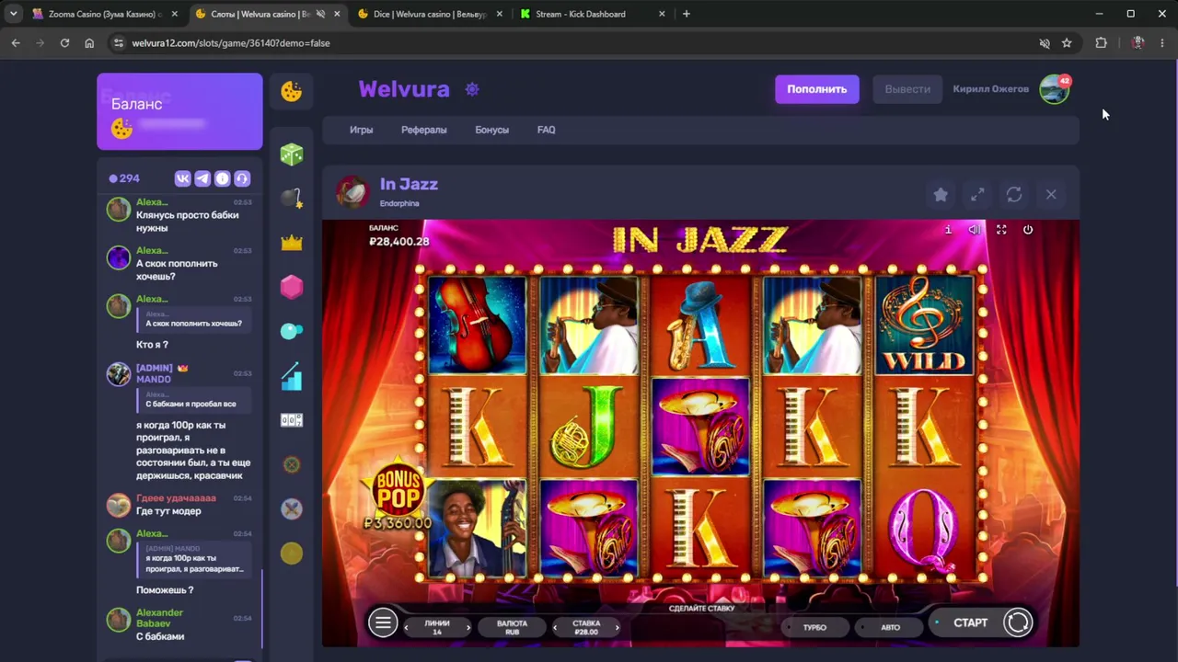
Task: Click the Welvura logo
Action: [404, 89]
